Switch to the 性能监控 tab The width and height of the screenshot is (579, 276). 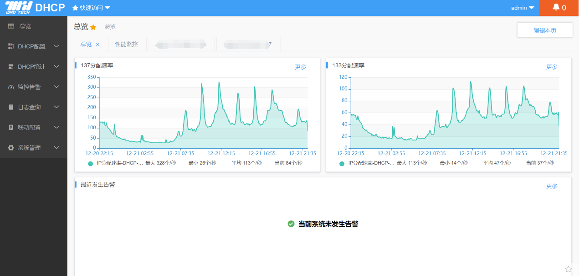126,44
